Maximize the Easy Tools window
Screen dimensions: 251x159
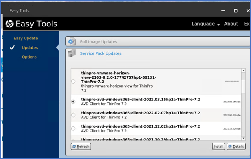click(236, 11)
